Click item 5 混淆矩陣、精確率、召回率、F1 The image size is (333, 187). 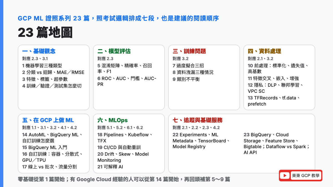(x=125, y=69)
